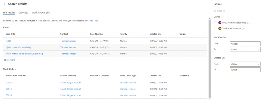Viewport: 263px width, 100px height.
Task: Open Thomas Sandsør in CAS-01013-X7Q7Q5 row
Action: tap(68, 47)
